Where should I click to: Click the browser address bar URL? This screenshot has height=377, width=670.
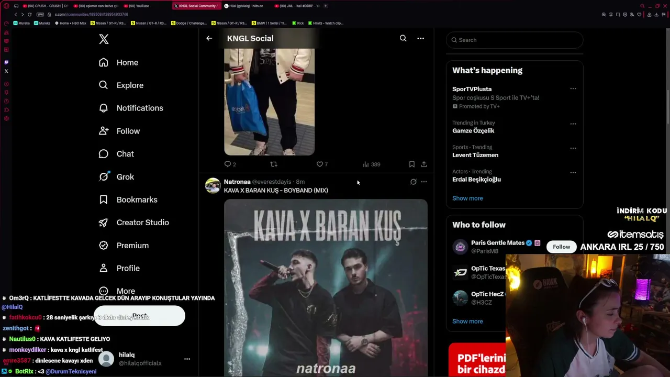92,15
